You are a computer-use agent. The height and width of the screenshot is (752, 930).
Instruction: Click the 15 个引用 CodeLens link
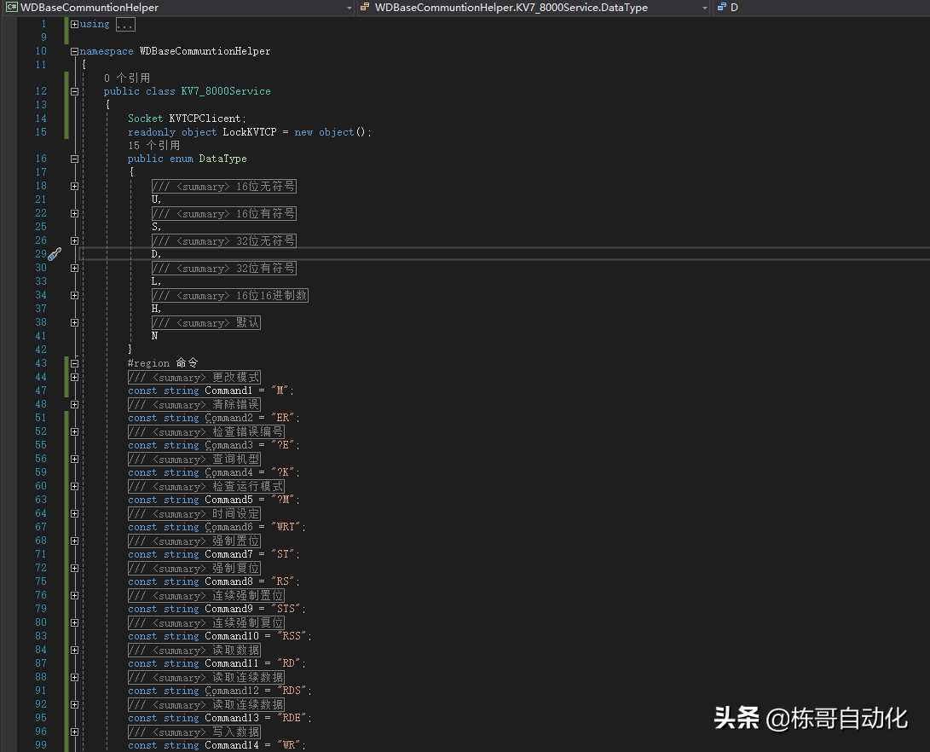tap(153, 145)
